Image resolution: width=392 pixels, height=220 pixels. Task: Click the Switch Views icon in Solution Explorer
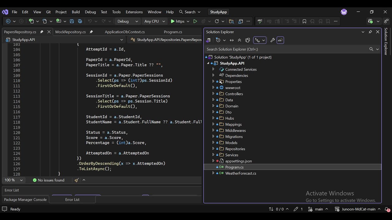point(209,40)
